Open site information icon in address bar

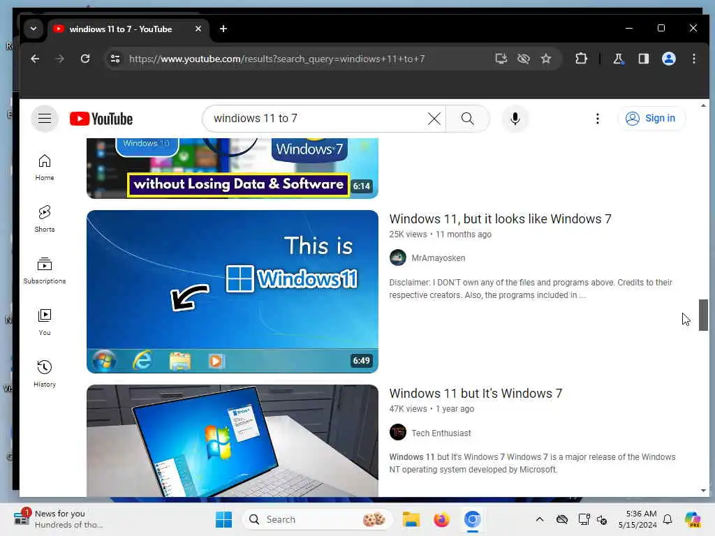click(115, 59)
